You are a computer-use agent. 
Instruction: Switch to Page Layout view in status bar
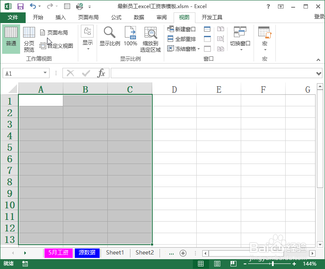pos(217,263)
